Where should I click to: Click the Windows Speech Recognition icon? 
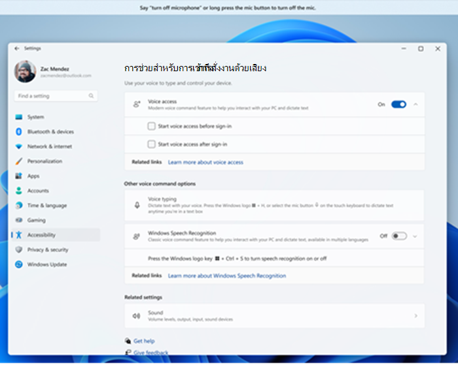[136, 236]
